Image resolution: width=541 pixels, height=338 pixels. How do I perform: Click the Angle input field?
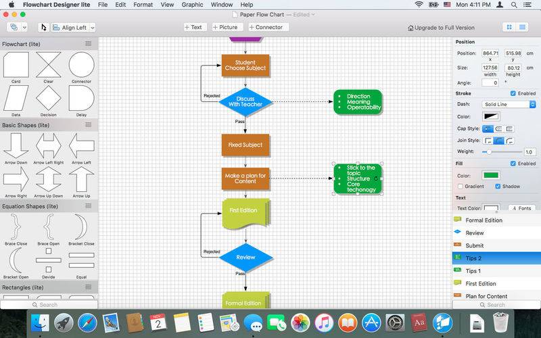click(490, 82)
